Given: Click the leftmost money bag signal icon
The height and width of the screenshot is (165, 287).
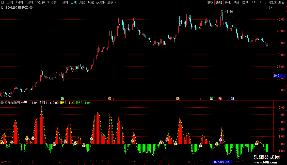Looking at the screenshot, I should (2, 142).
